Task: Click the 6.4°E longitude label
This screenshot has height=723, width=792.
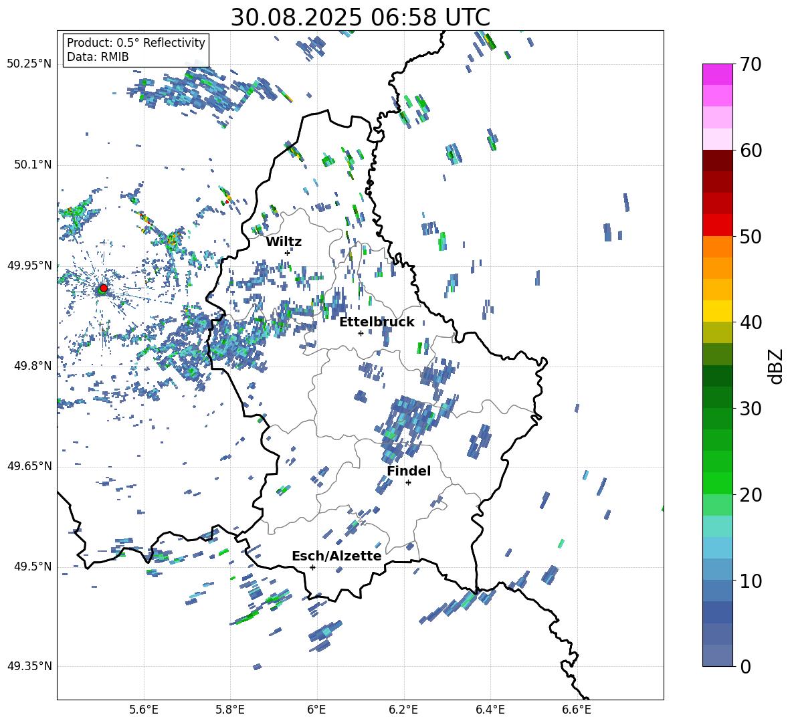Action: pos(490,710)
